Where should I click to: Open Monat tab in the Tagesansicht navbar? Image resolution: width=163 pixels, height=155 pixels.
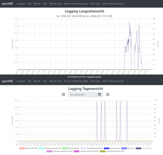point(37,81)
